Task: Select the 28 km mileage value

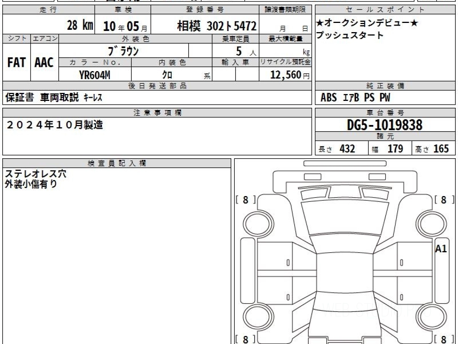Action: 80,26
